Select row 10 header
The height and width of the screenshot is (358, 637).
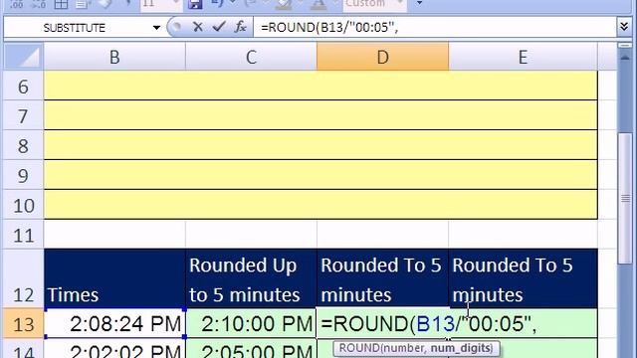tap(23, 206)
